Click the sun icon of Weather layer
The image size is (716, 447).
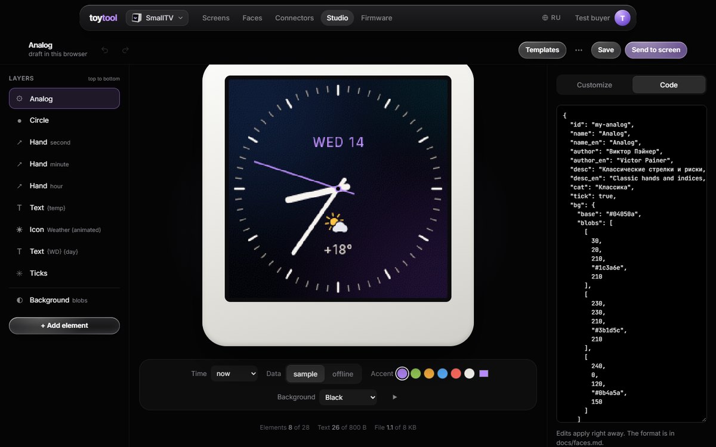point(20,229)
